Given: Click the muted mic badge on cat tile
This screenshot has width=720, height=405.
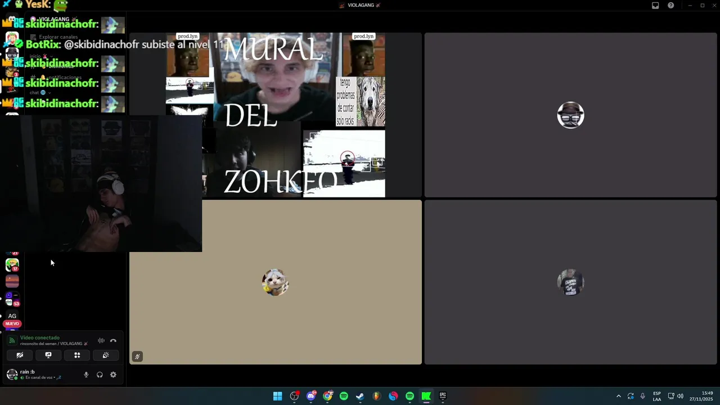Looking at the screenshot, I should point(137,356).
